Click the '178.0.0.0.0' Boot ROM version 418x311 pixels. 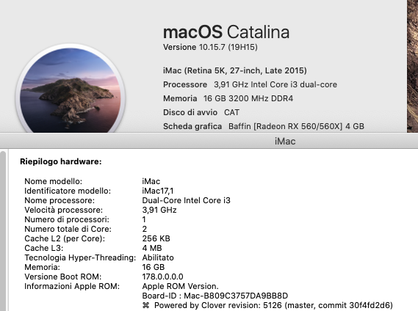[162, 277]
